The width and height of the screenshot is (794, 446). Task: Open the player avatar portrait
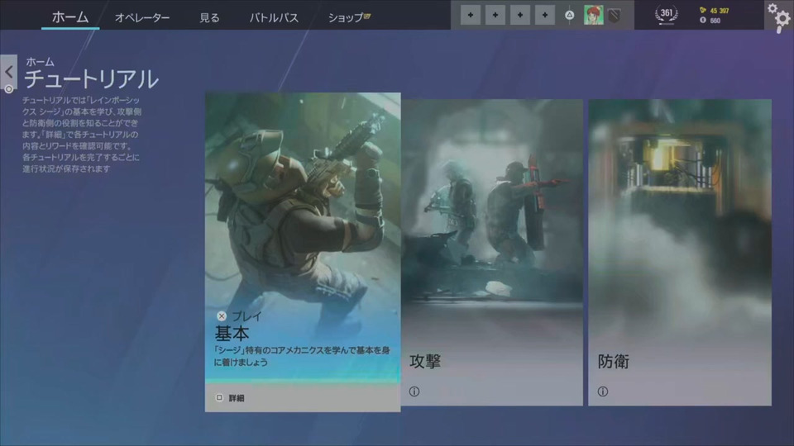[594, 15]
